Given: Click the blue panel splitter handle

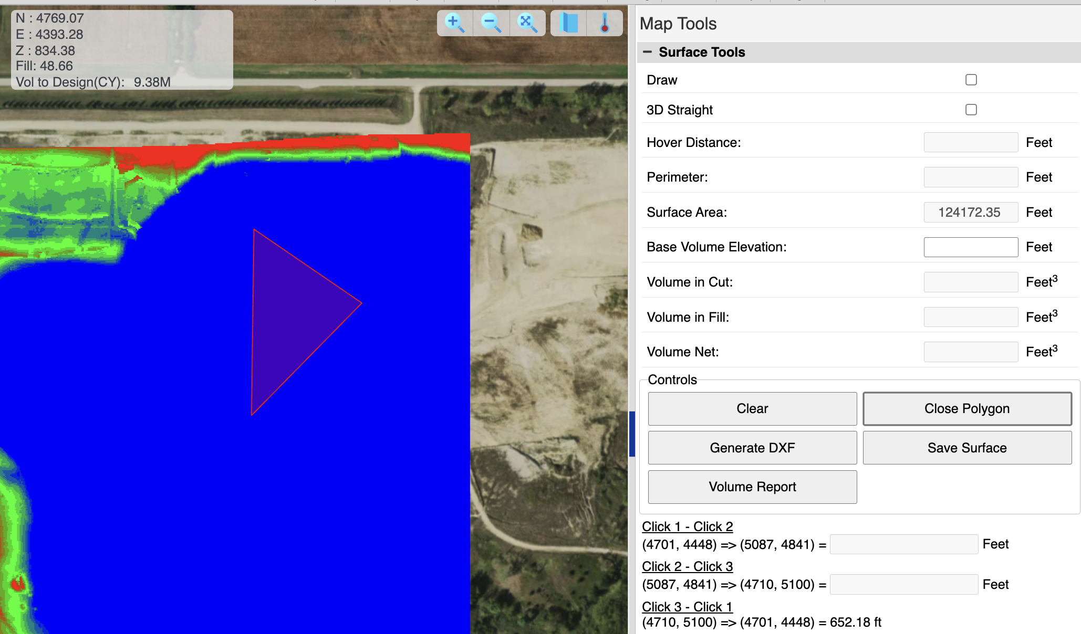Looking at the screenshot, I should pos(632,434).
